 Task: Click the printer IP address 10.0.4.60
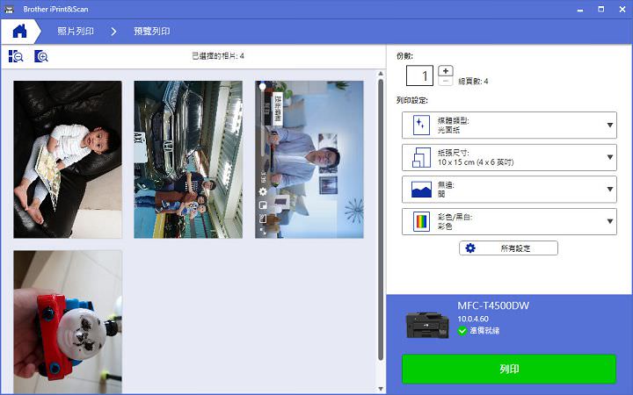point(473,319)
